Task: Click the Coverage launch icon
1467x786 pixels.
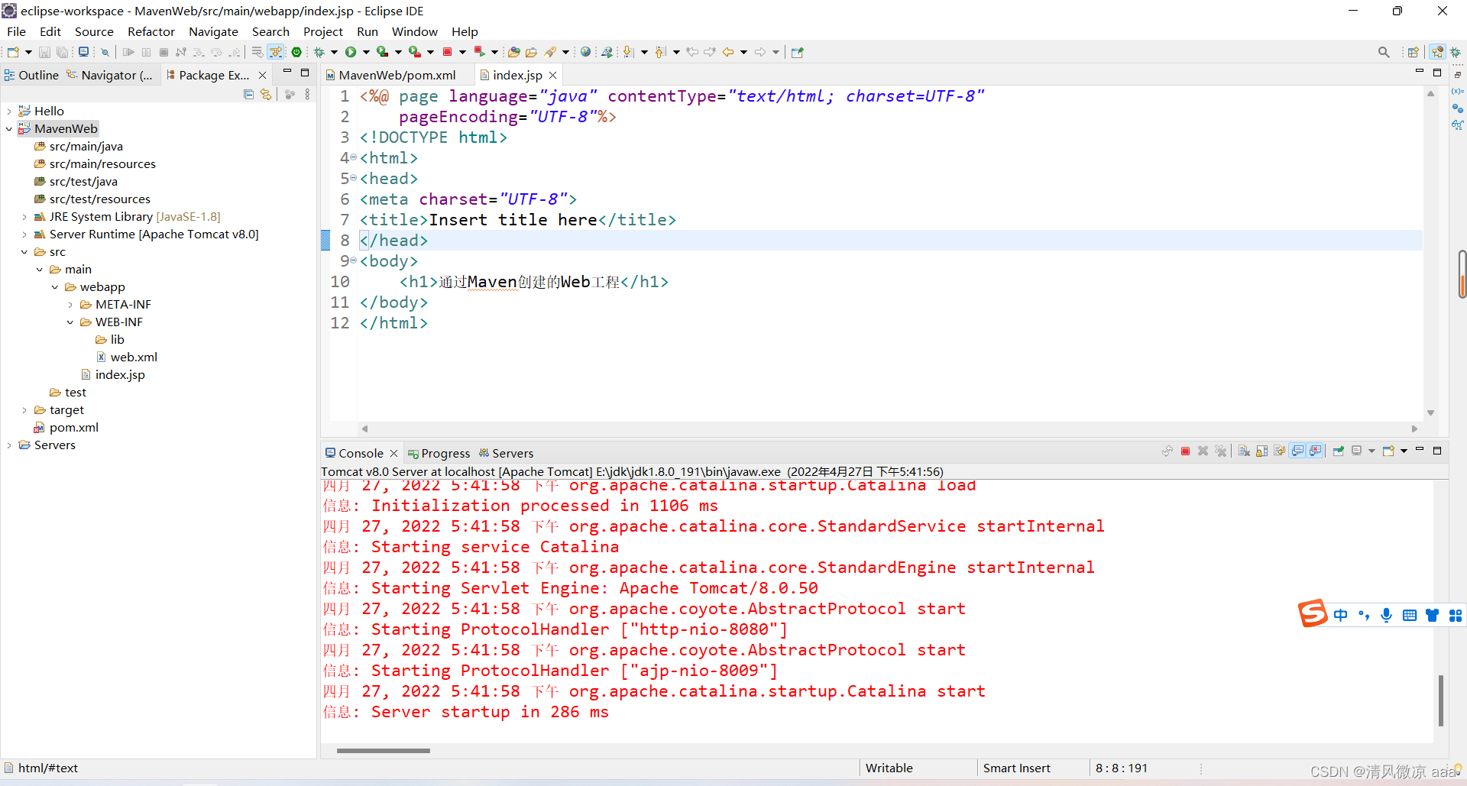Action: click(x=382, y=52)
